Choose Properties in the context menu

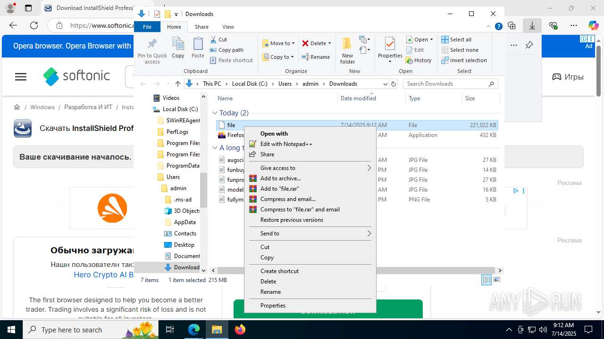click(x=310, y=306)
